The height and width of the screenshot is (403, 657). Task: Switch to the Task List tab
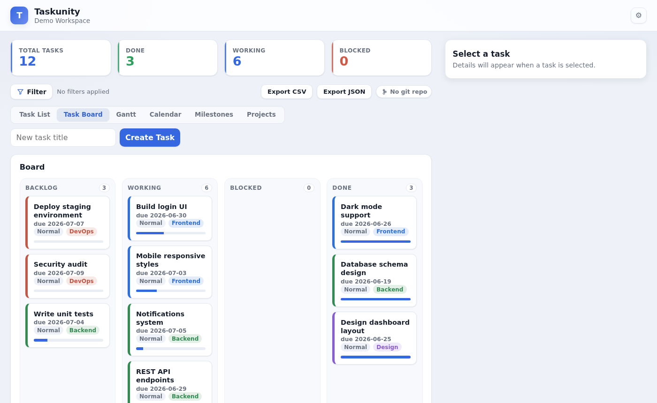click(x=35, y=115)
